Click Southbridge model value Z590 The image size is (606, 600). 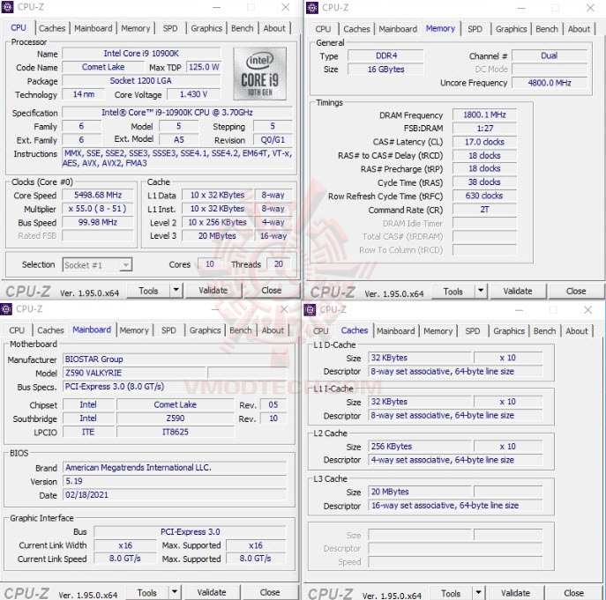(x=176, y=419)
